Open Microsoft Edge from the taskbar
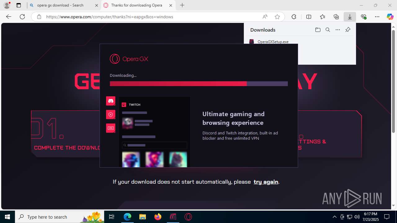 (127, 217)
